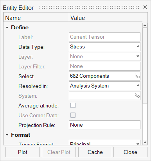Screen dimensions: 151x161
Task: Open the Data Type dropdown
Action: 104,47
